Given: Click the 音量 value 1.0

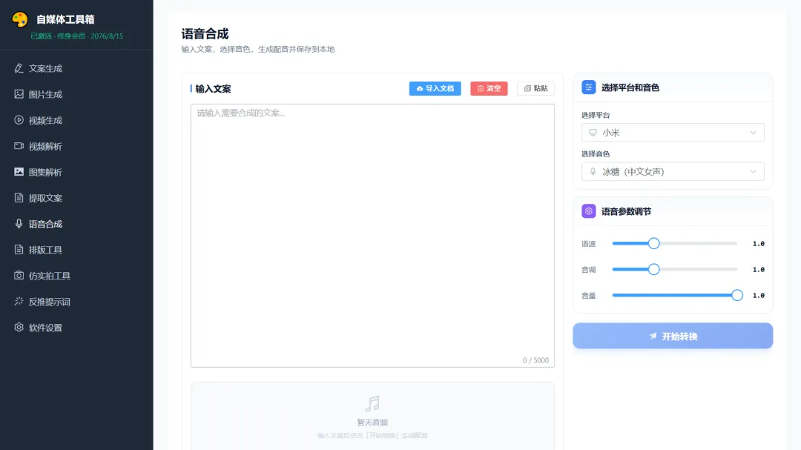Looking at the screenshot, I should [759, 296].
